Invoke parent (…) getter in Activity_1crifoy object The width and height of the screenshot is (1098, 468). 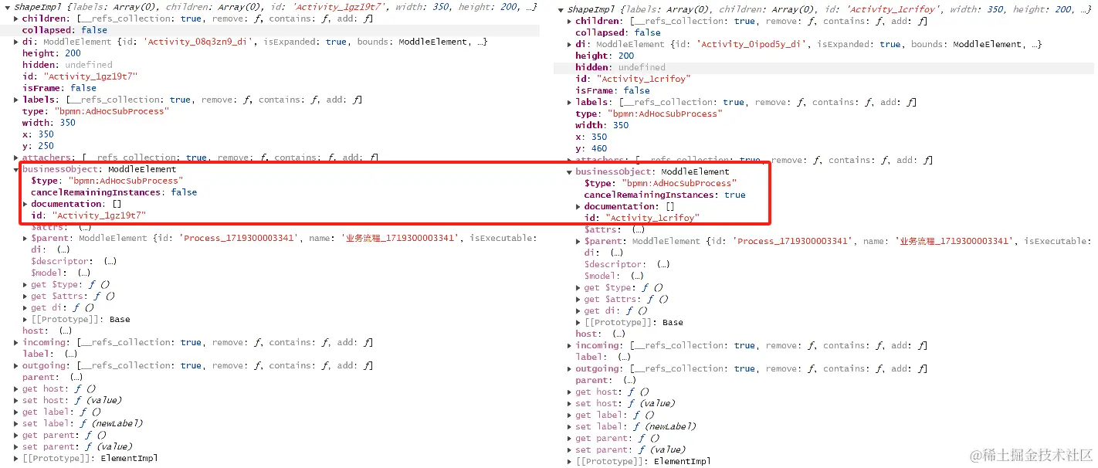point(629,381)
